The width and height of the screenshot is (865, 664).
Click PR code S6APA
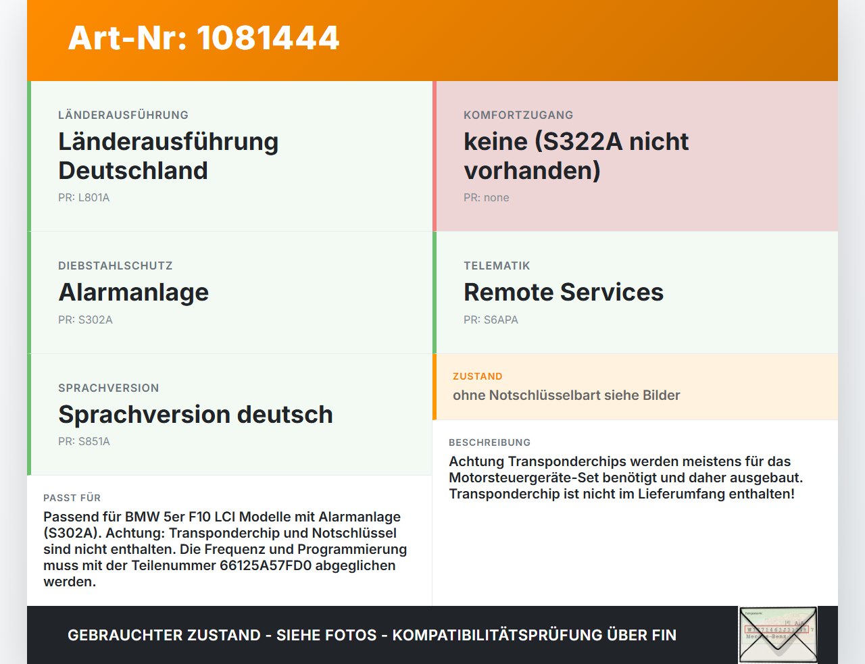point(491,320)
